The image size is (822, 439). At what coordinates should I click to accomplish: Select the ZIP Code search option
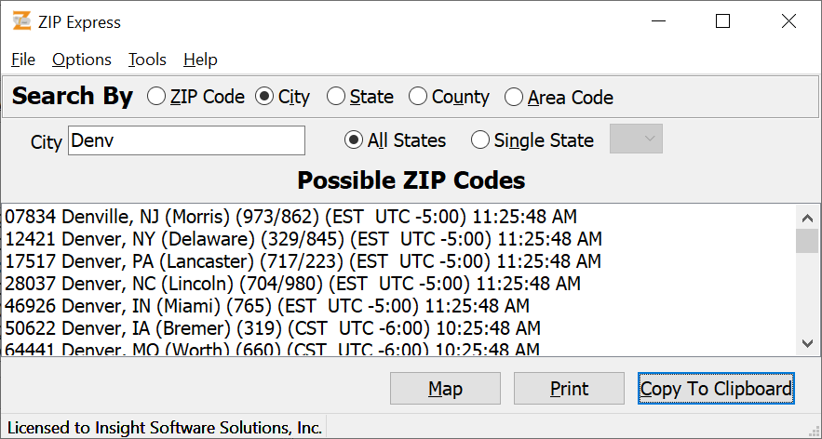[x=156, y=97]
